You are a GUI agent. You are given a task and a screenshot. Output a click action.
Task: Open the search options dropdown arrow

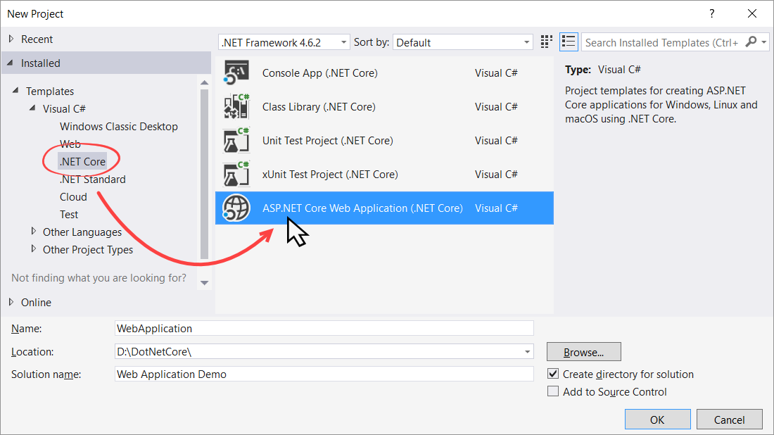pyautogui.click(x=764, y=42)
